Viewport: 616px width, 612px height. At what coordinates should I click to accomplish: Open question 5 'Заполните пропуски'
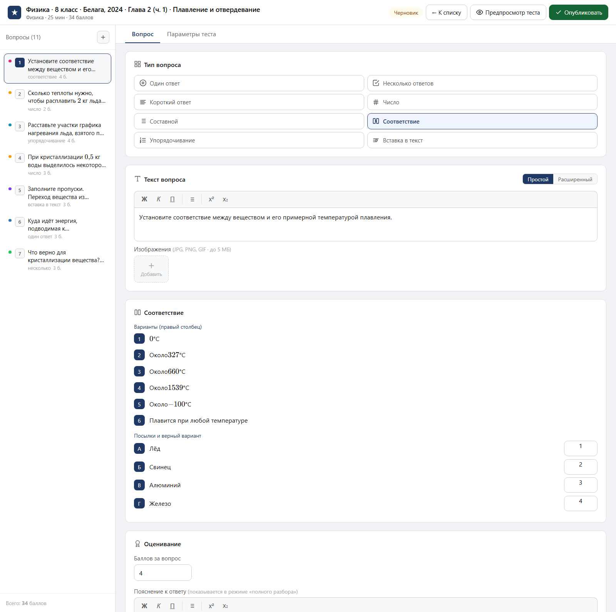(57, 197)
